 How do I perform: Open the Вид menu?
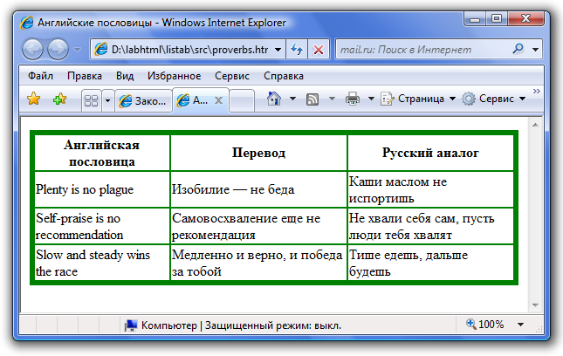[125, 76]
